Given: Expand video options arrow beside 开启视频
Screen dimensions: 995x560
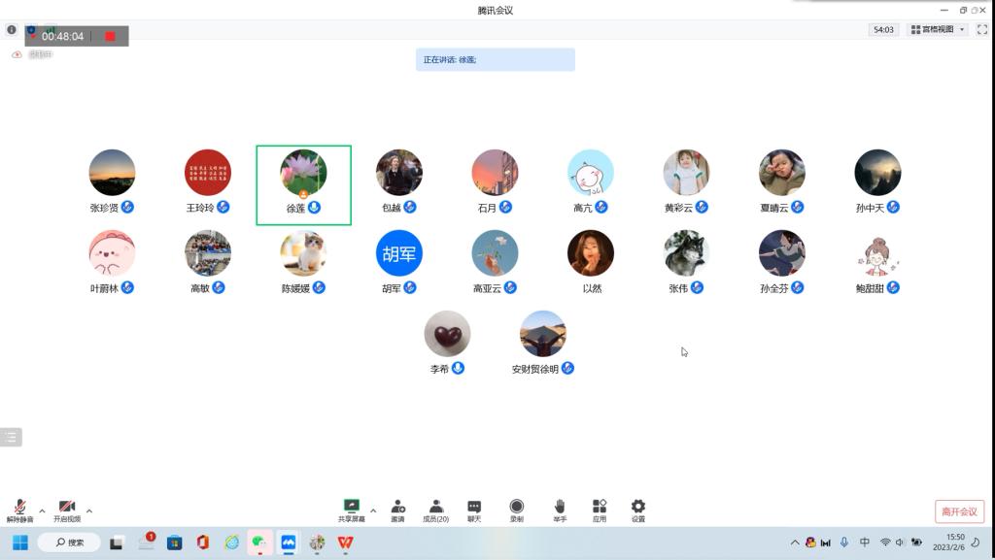Looking at the screenshot, I should [89, 511].
